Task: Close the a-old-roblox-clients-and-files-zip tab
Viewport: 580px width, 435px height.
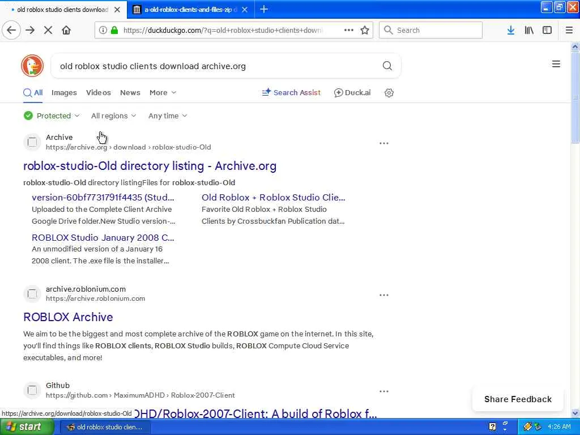Action: 245,10
